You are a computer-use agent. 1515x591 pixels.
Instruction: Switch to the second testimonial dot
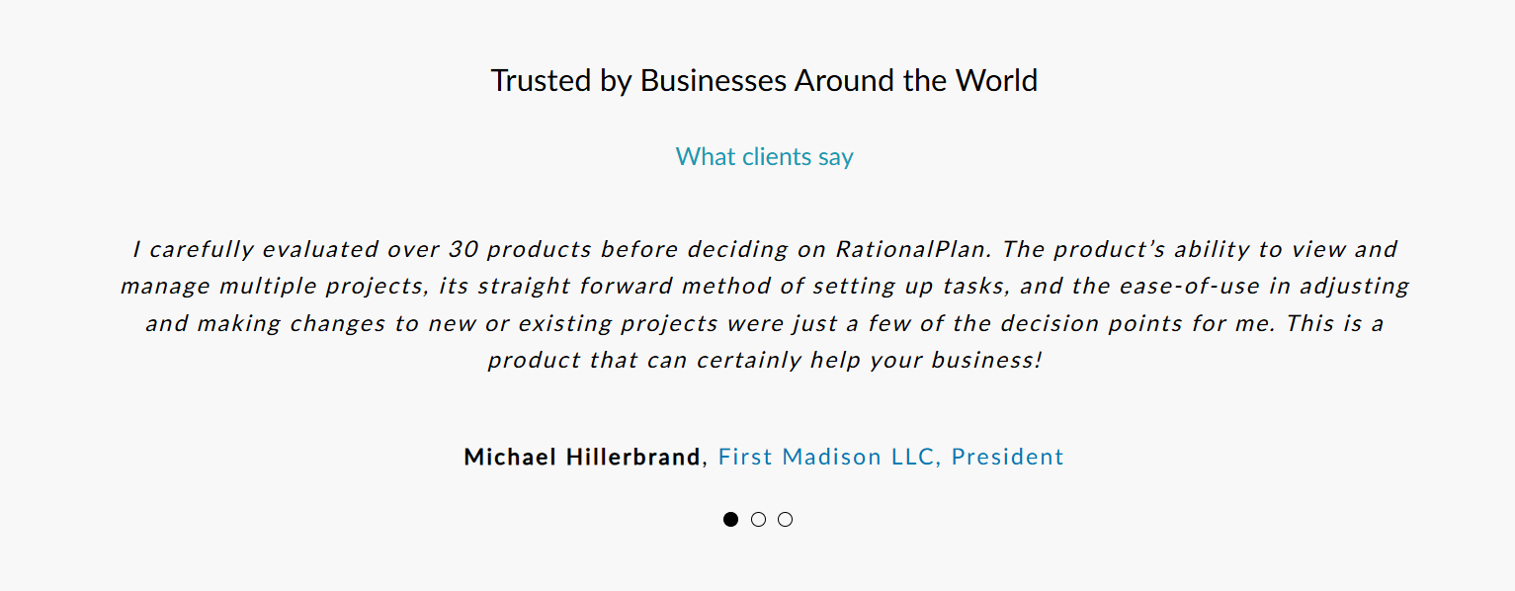tap(758, 520)
